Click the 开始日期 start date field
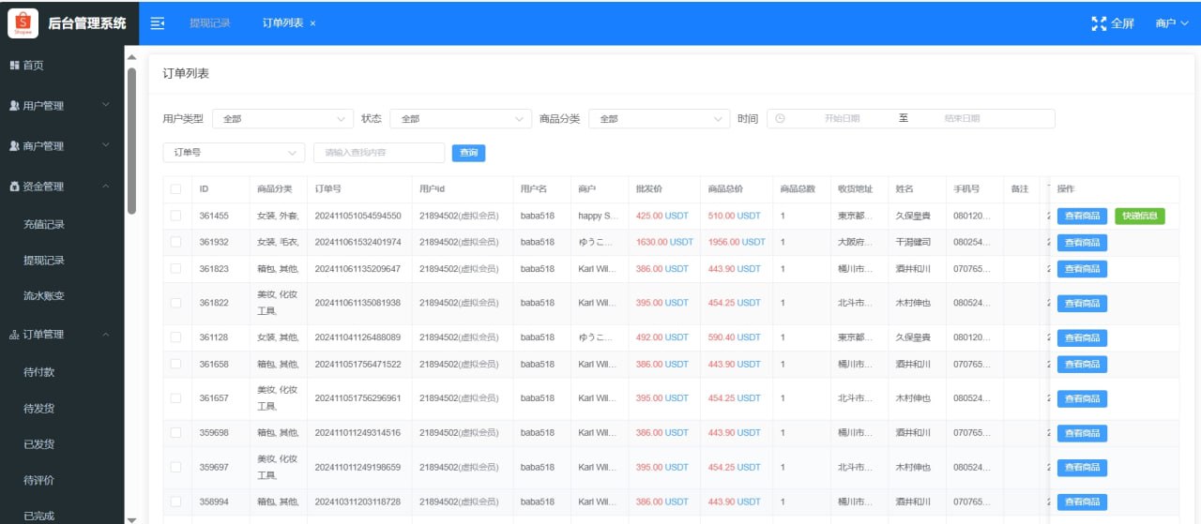This screenshot has height=524, width=1201. pyautogui.click(x=842, y=119)
